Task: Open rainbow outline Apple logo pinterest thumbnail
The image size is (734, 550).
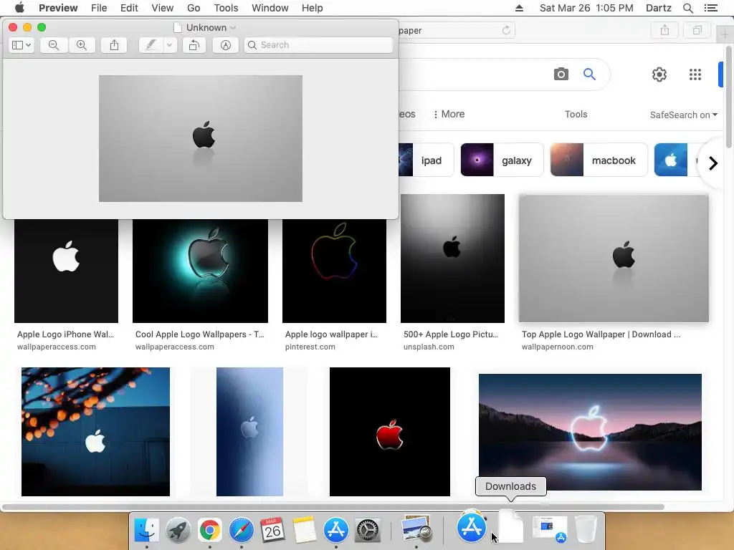Action: tap(334, 271)
